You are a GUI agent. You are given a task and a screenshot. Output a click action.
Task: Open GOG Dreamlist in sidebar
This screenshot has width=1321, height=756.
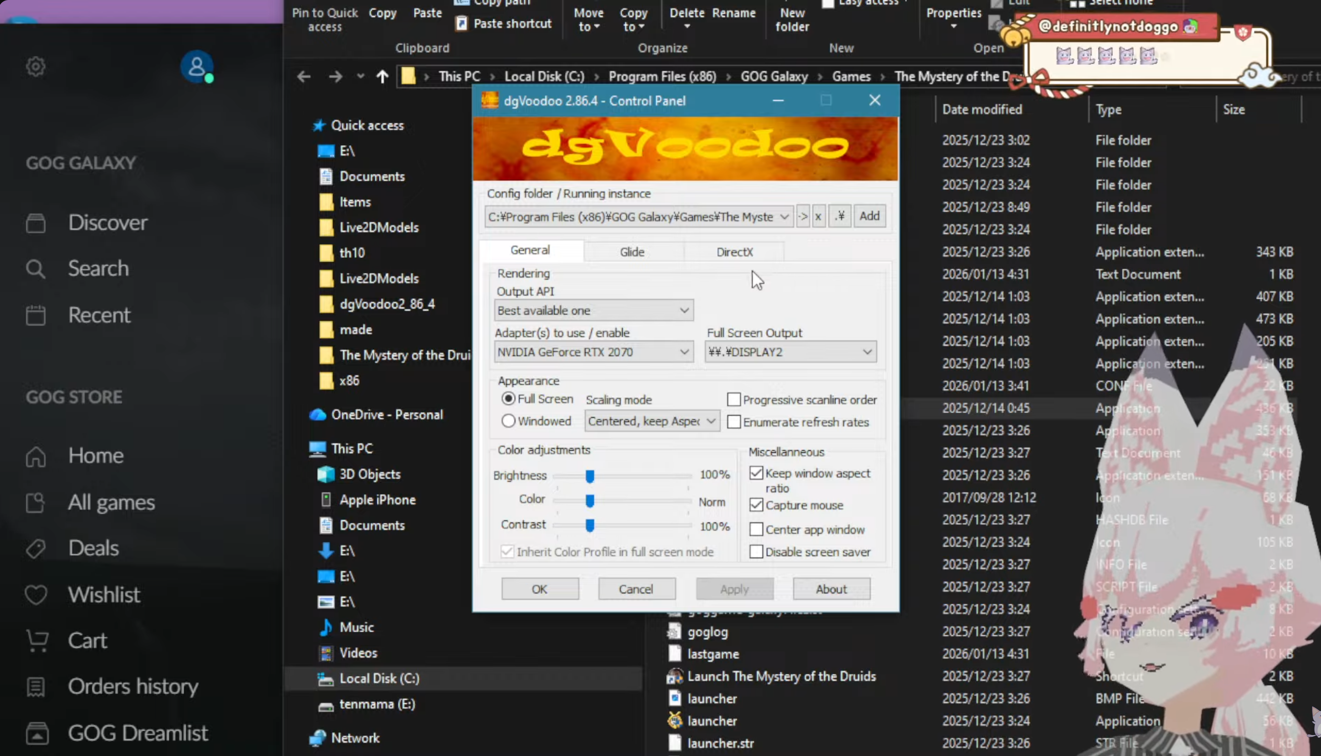pyautogui.click(x=137, y=733)
